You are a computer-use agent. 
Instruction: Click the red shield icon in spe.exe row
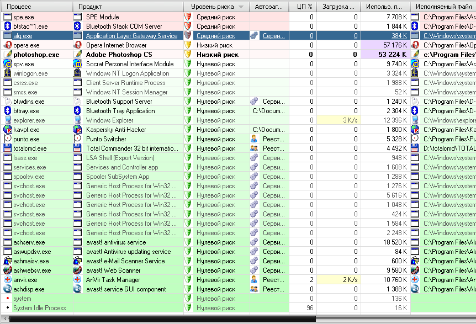click(188, 17)
